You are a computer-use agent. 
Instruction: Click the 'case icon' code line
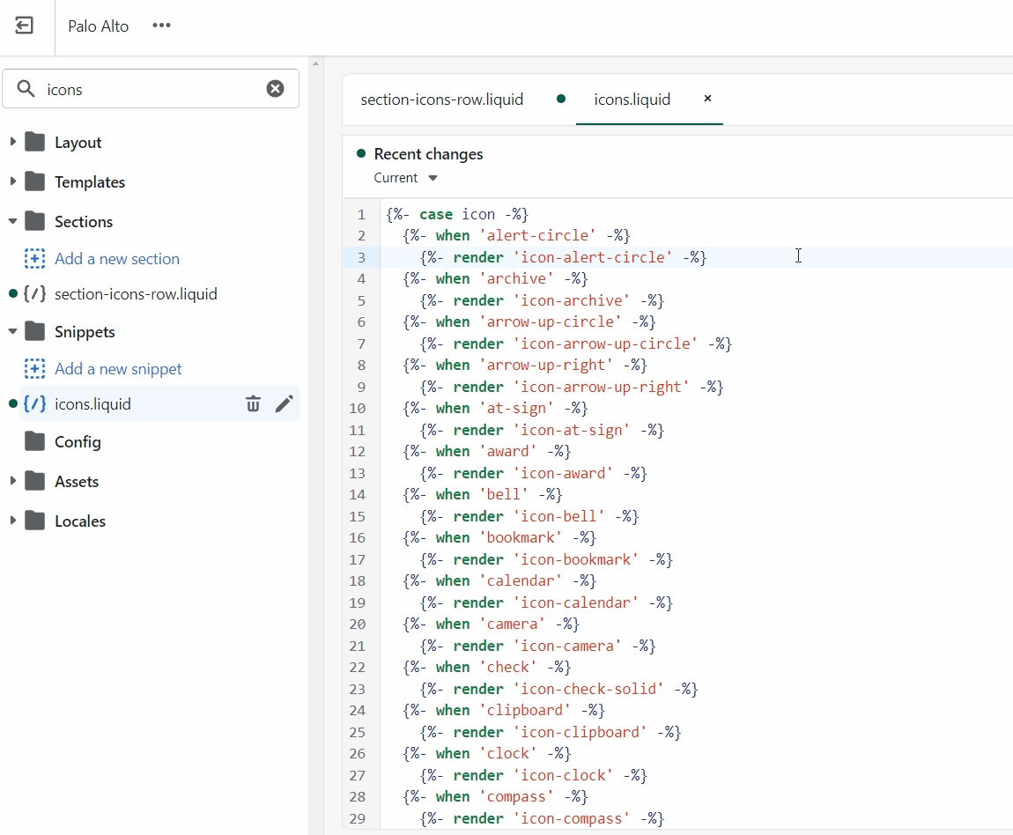tap(457, 214)
